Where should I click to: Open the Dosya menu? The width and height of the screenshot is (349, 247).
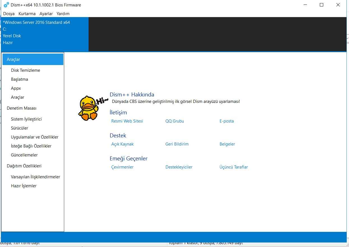9,14
